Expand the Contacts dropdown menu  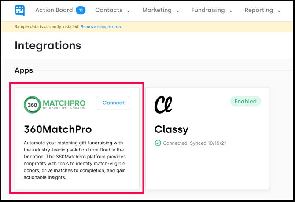click(113, 10)
